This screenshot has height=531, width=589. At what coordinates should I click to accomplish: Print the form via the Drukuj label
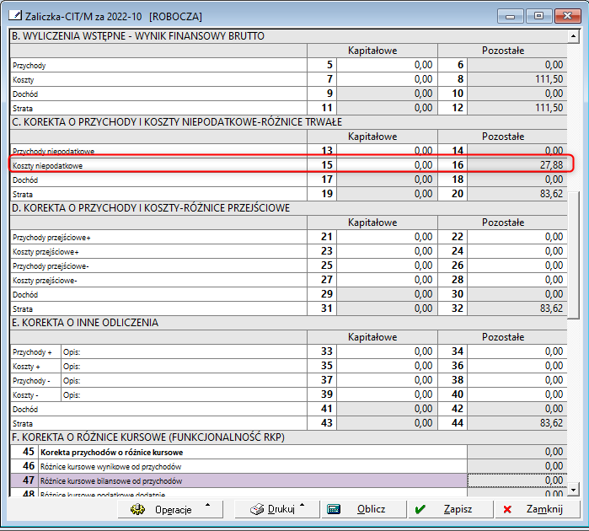[x=281, y=509]
